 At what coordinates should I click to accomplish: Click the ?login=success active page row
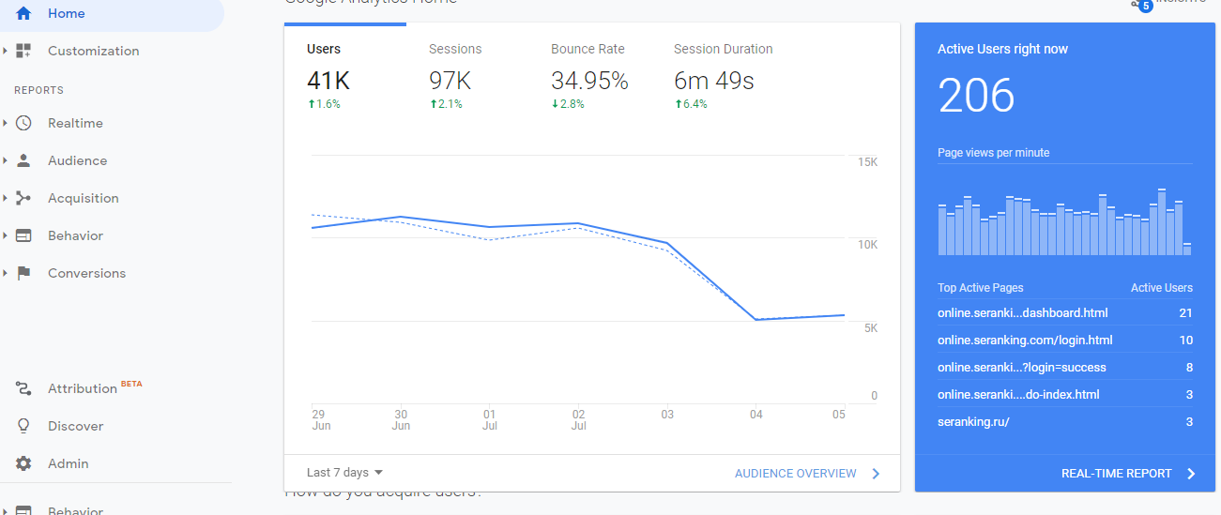1065,367
